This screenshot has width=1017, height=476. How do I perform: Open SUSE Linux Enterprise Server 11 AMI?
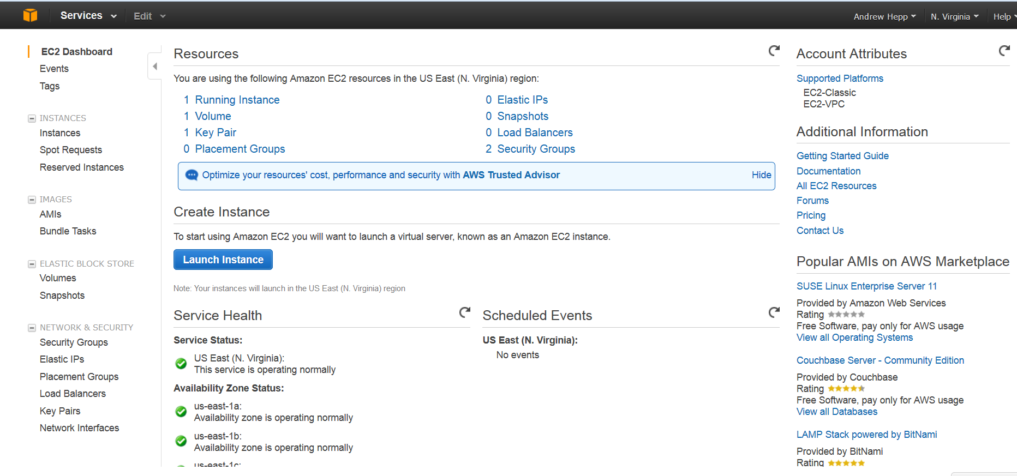pyautogui.click(x=866, y=286)
